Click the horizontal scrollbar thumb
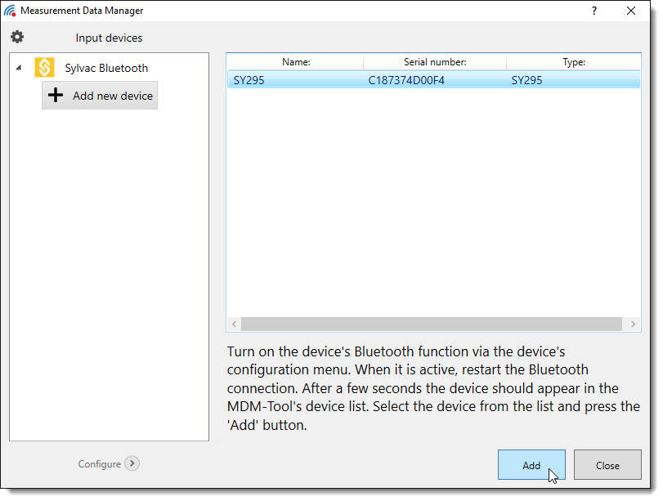 point(433,324)
